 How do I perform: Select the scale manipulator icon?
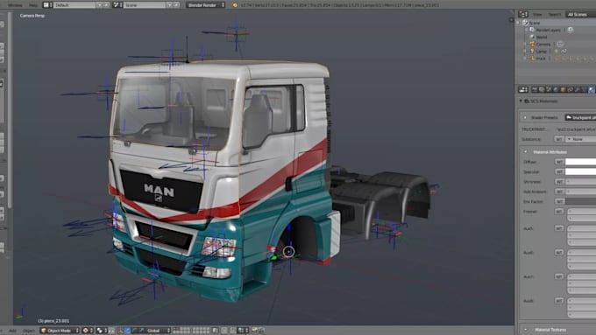point(141,331)
